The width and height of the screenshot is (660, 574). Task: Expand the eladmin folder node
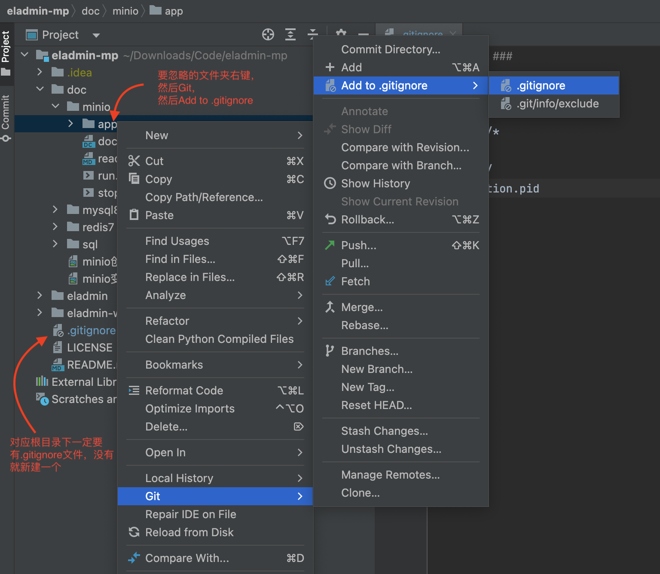point(40,296)
